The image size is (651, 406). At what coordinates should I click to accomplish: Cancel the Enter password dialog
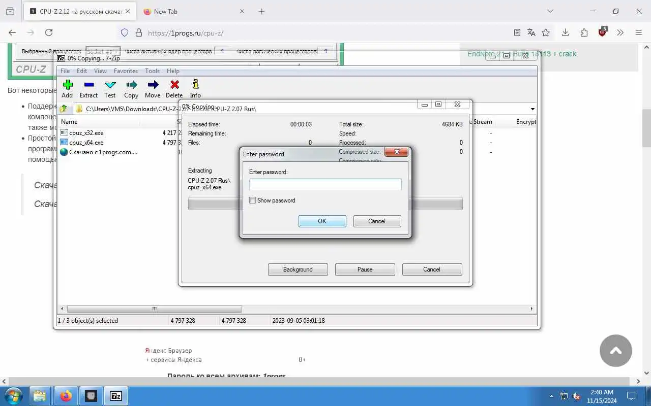pos(376,221)
